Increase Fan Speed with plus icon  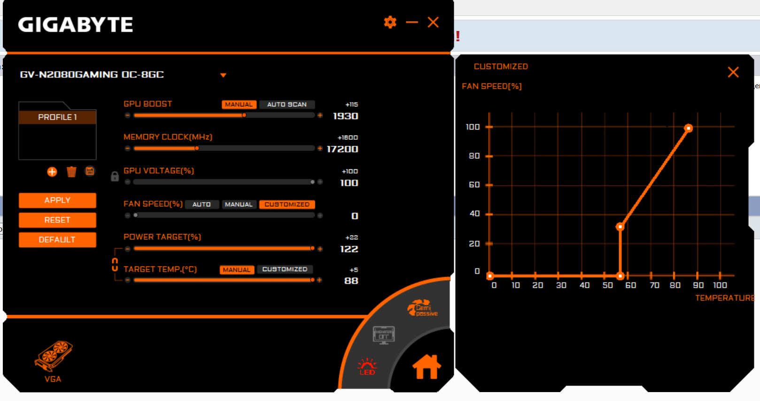320,215
